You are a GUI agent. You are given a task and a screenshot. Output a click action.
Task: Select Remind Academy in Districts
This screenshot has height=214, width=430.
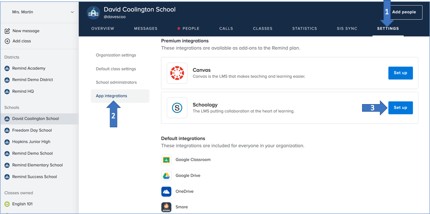point(29,68)
